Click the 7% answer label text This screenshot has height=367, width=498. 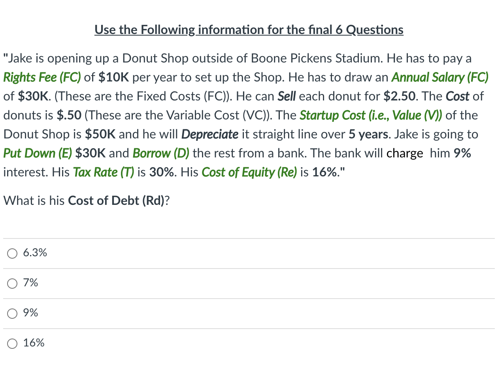click(31, 283)
